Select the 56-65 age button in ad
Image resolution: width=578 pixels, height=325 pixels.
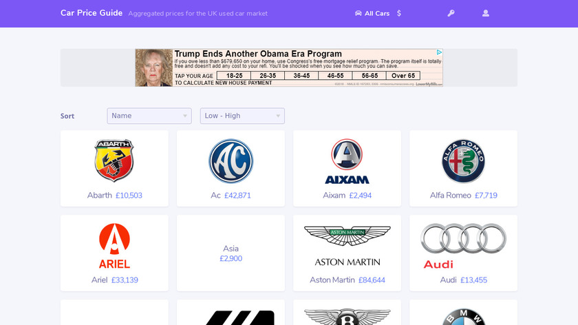tap(370, 76)
